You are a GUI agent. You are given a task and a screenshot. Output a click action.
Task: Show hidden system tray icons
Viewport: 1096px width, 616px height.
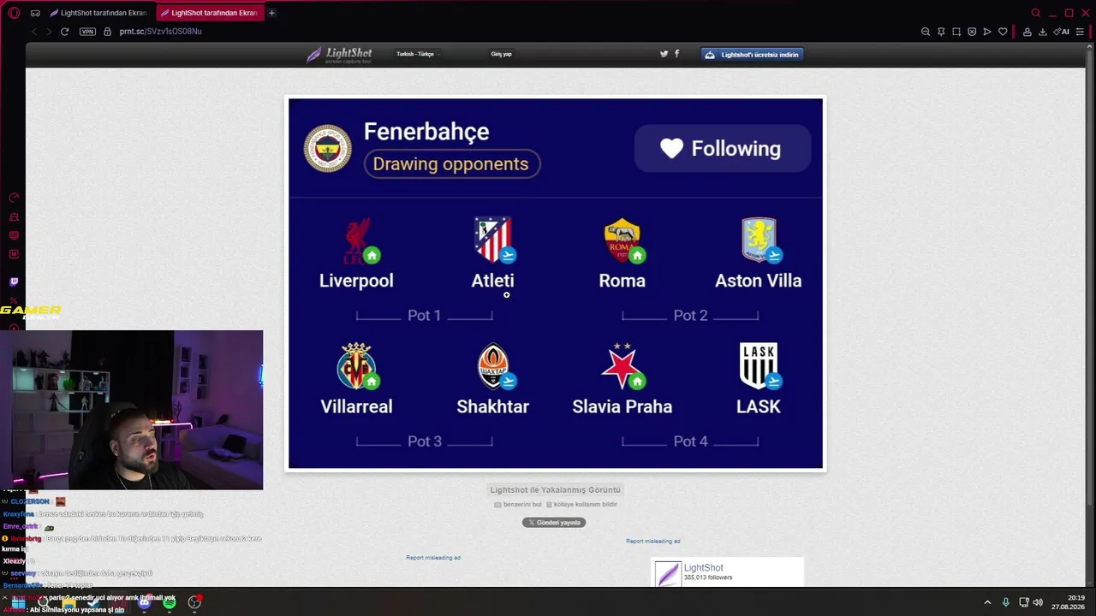pos(988,602)
